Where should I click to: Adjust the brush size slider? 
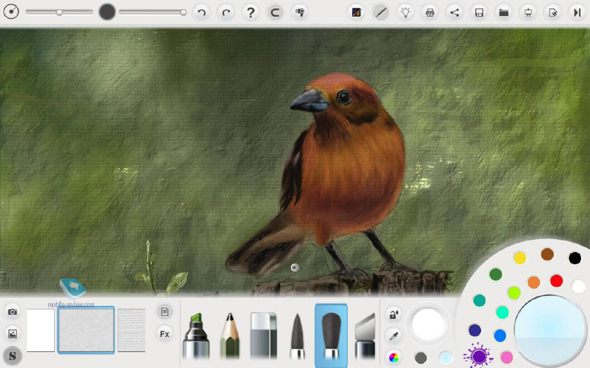point(59,12)
